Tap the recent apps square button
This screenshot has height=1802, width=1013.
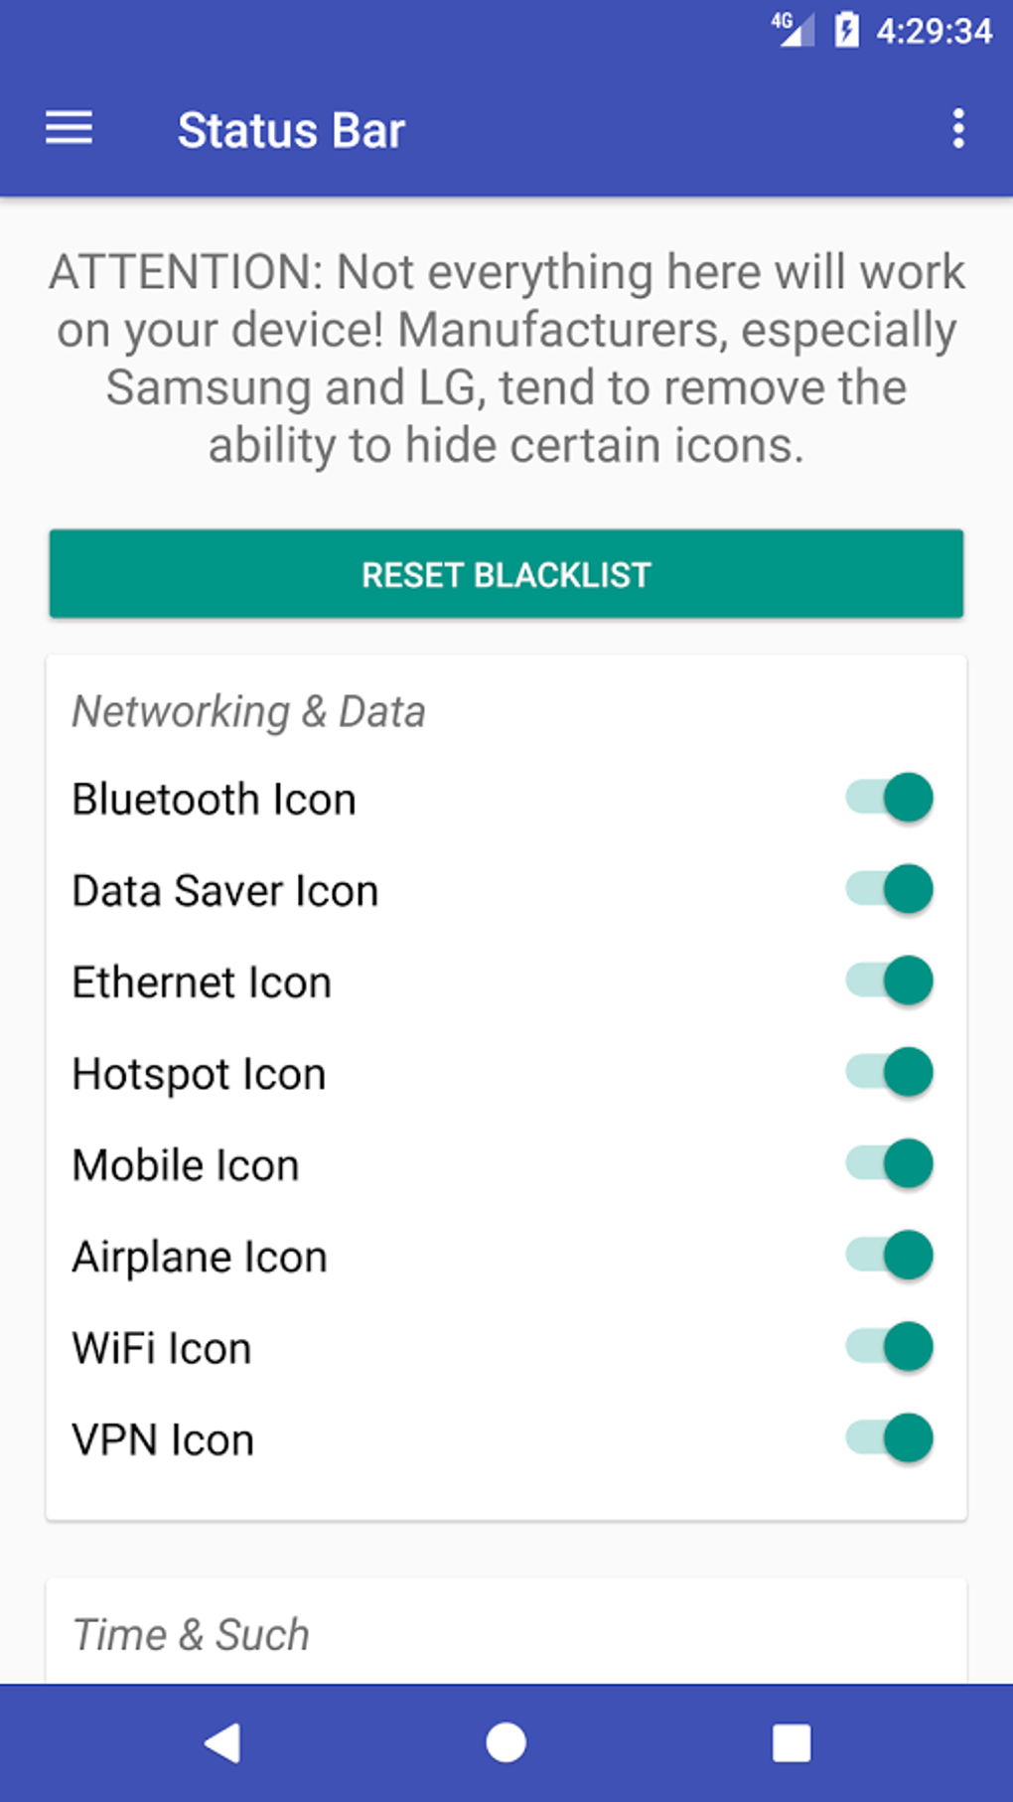click(792, 1742)
